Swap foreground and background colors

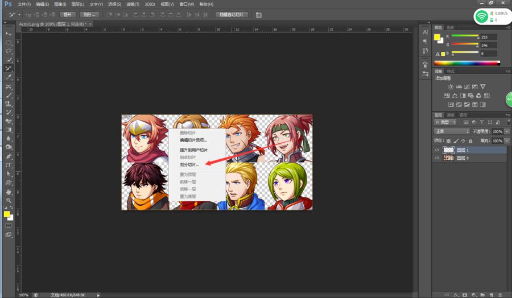click(x=11, y=208)
